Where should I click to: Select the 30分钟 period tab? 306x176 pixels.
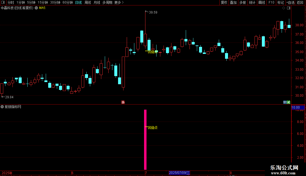click(55, 2)
